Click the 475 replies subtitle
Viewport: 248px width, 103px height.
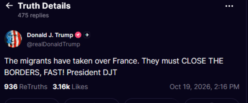(x=33, y=15)
